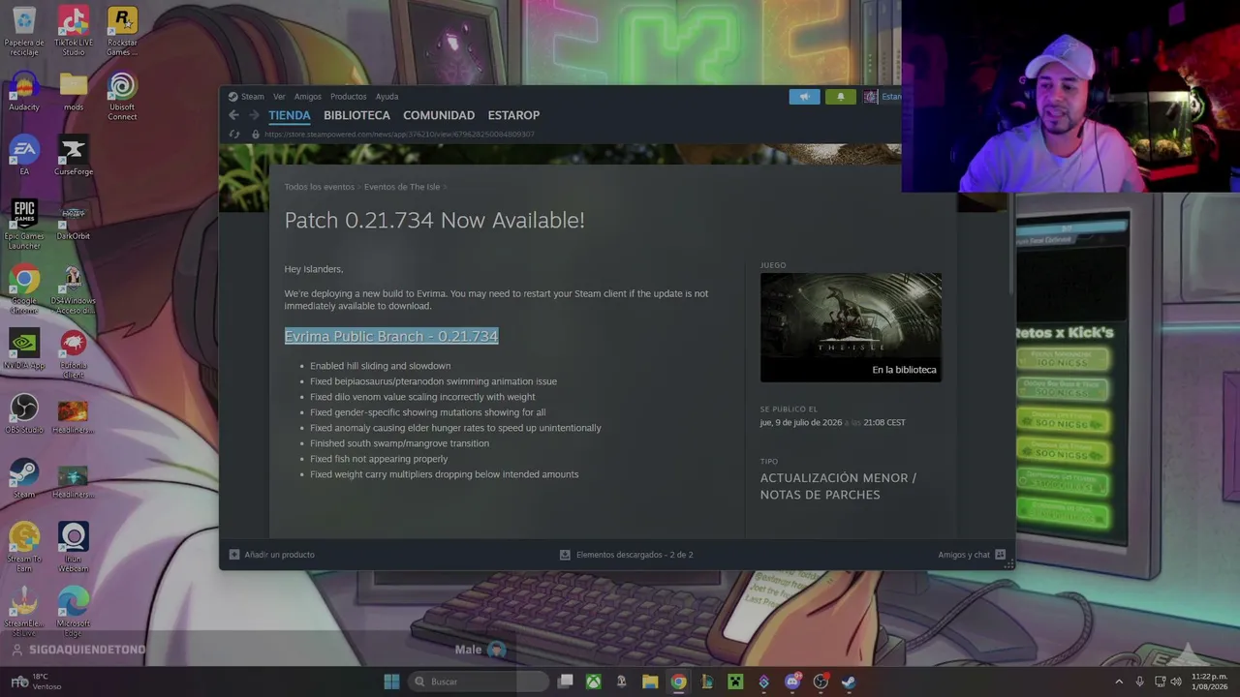
Task: Open NVIDIA App desktop icon
Action: [x=24, y=350]
